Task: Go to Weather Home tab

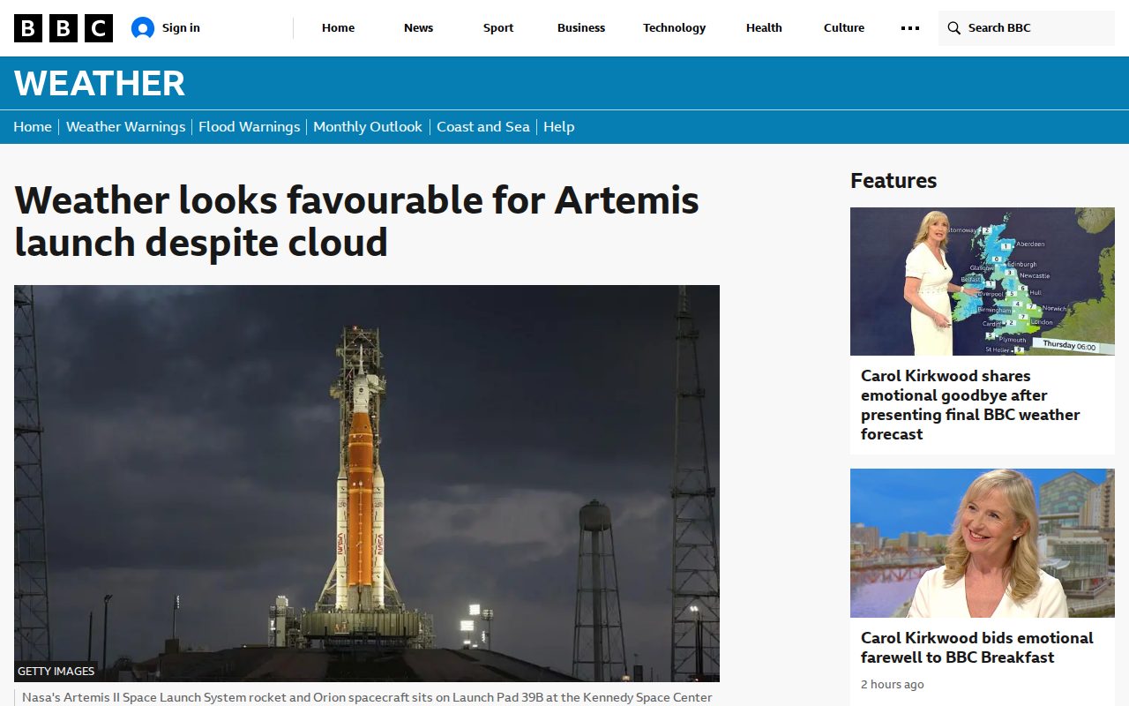Action: (33, 127)
